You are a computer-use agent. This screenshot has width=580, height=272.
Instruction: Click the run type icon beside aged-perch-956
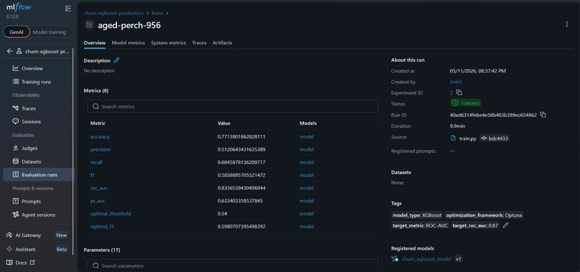(89, 25)
